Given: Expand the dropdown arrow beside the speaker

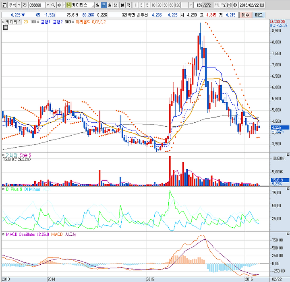Looking at the screenshot, I should click(x=64, y=5).
